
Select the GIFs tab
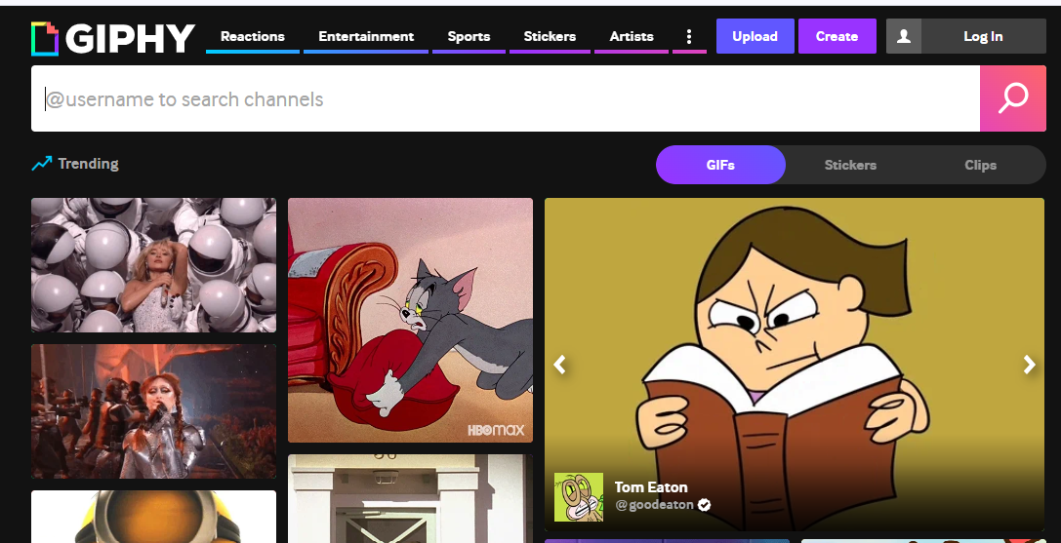click(x=720, y=165)
